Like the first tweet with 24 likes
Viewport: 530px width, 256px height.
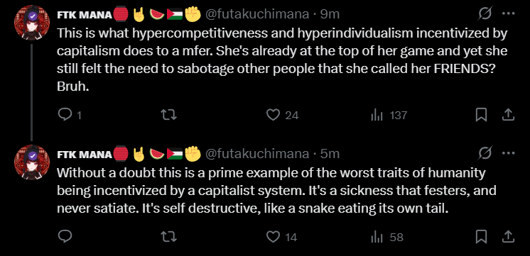click(x=282, y=116)
